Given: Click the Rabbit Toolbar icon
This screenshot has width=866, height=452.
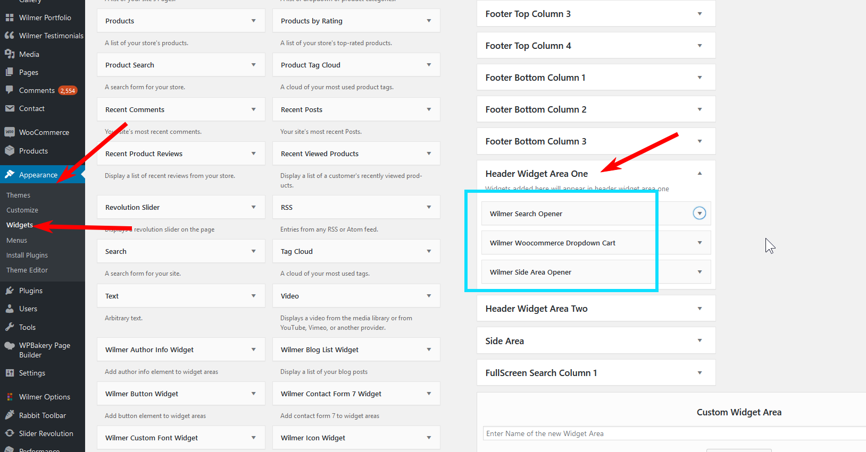Looking at the screenshot, I should [x=10, y=415].
